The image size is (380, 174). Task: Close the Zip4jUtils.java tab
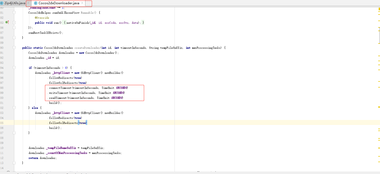29,3
